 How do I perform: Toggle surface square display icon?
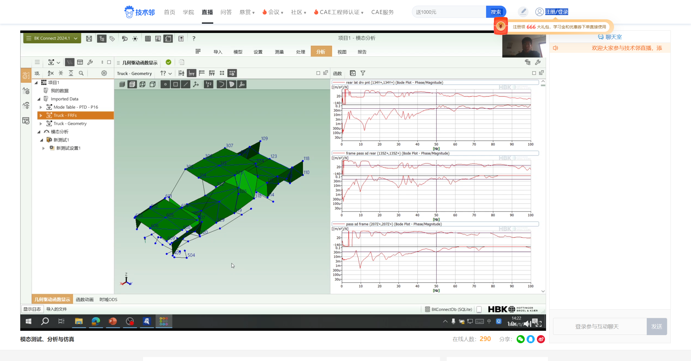(x=175, y=84)
